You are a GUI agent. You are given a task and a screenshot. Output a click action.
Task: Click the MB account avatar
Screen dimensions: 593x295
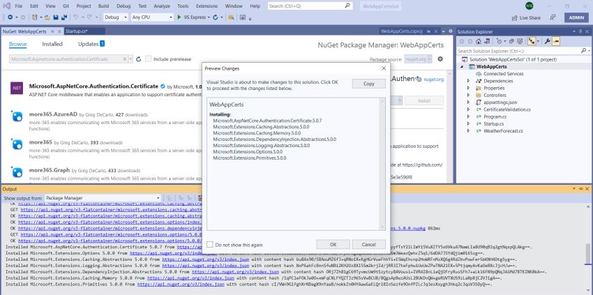pyautogui.click(x=530, y=6)
